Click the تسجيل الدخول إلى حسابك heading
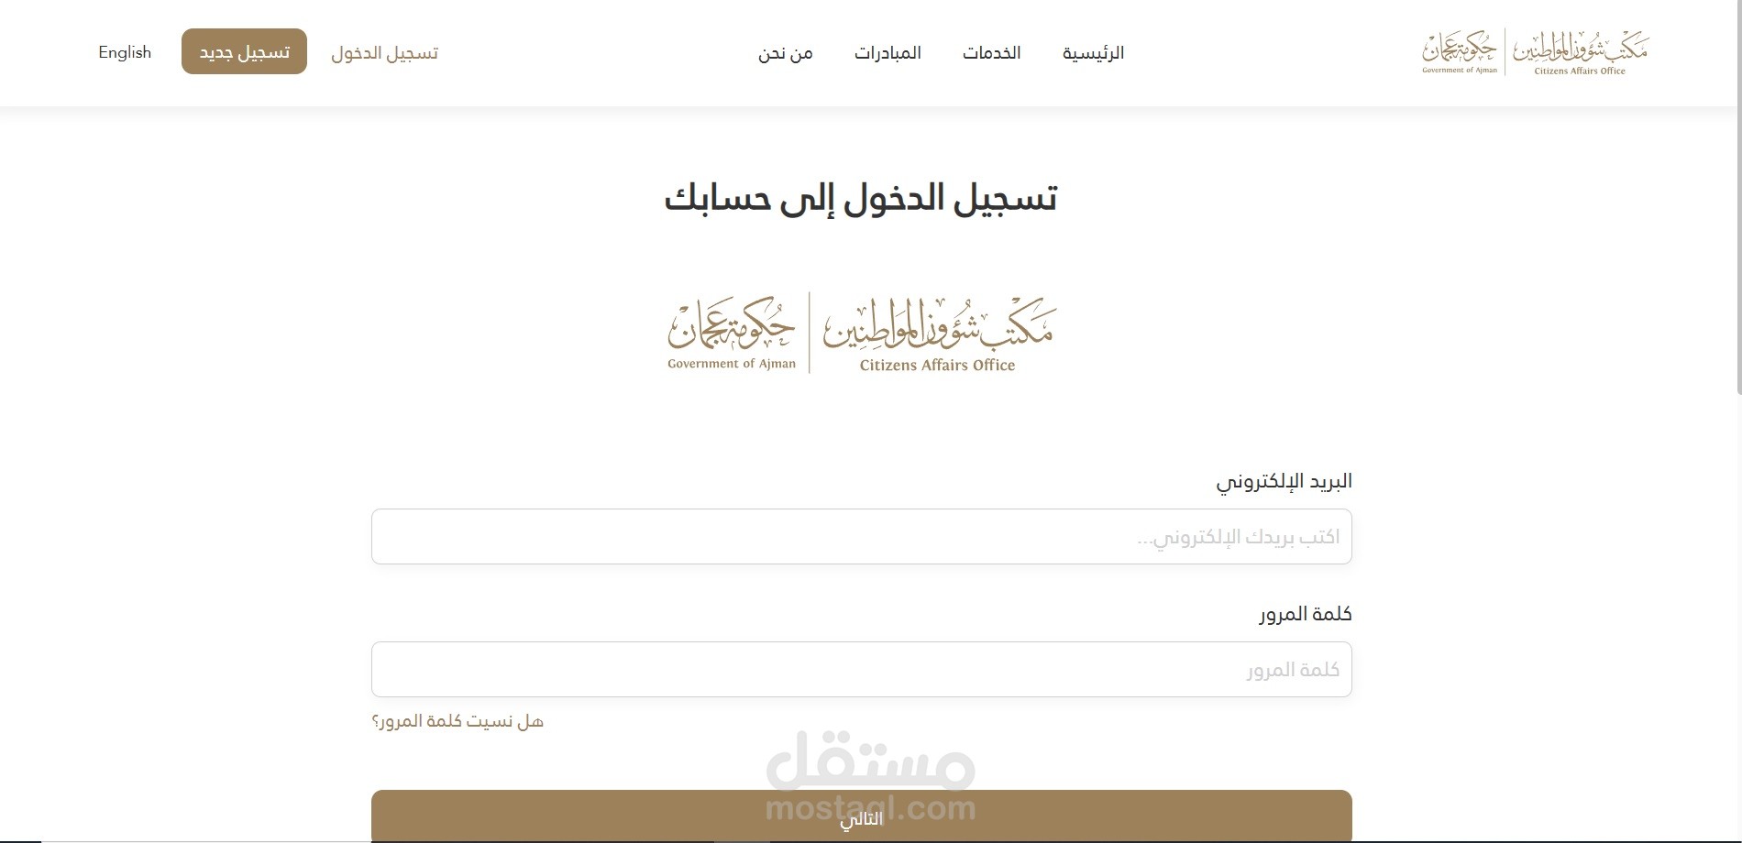Image resolution: width=1742 pixels, height=843 pixels. click(861, 198)
